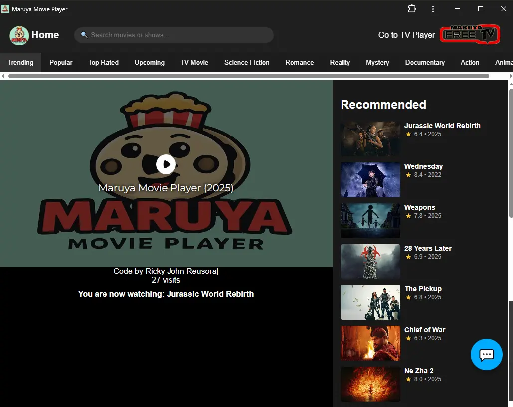The height and width of the screenshot is (407, 513).
Task: Focus the Search movies or shows field
Action: point(174,35)
